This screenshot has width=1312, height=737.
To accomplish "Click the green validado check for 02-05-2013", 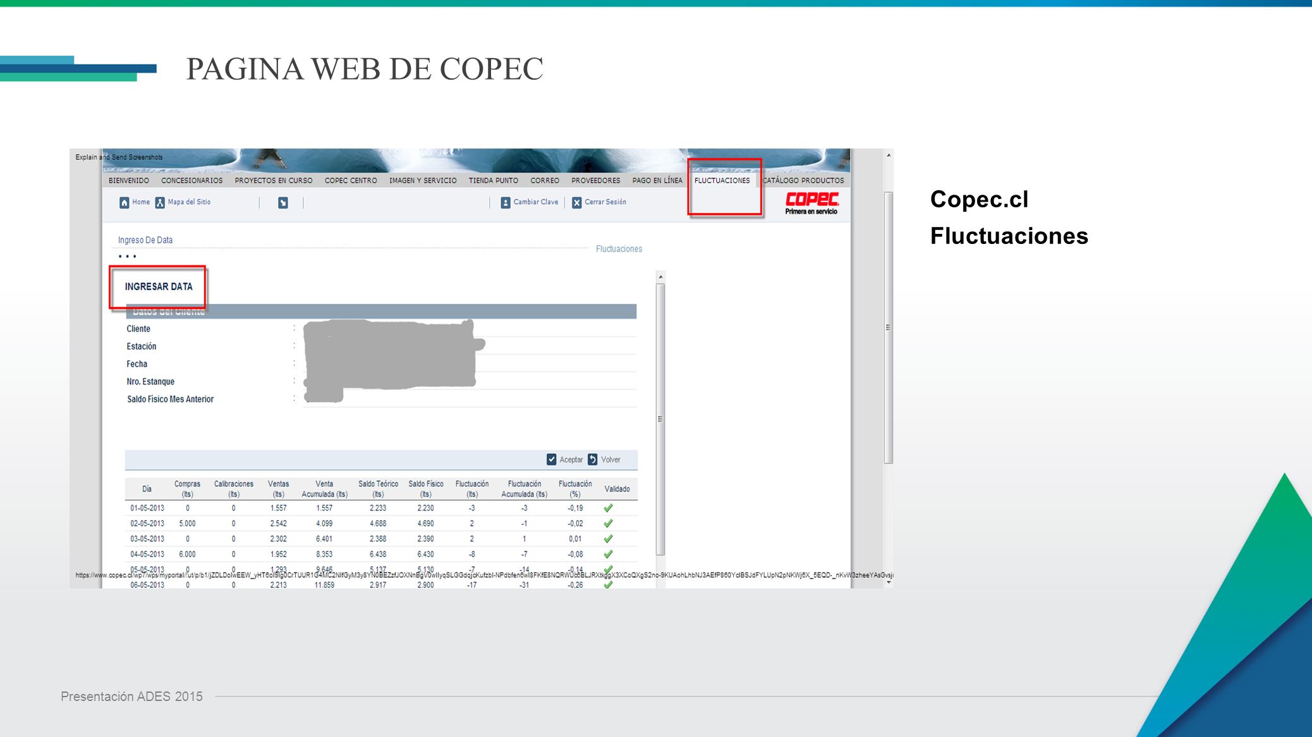I will coord(608,523).
